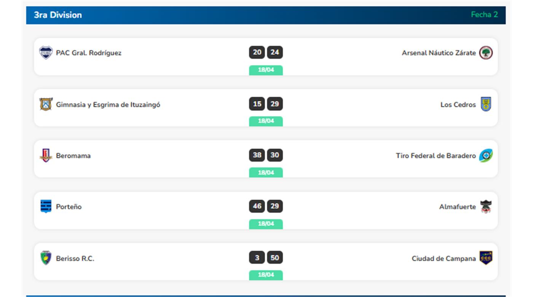Viewport: 533px width, 297px height.
Task: Select the 3ra Division header title
Action: (58, 15)
